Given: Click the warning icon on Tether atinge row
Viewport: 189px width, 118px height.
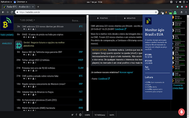Looking at the screenshot, I should click(x=33, y=63).
